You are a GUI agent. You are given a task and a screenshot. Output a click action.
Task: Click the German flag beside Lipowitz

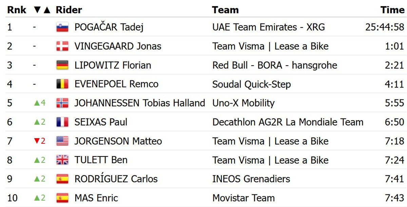coord(62,65)
